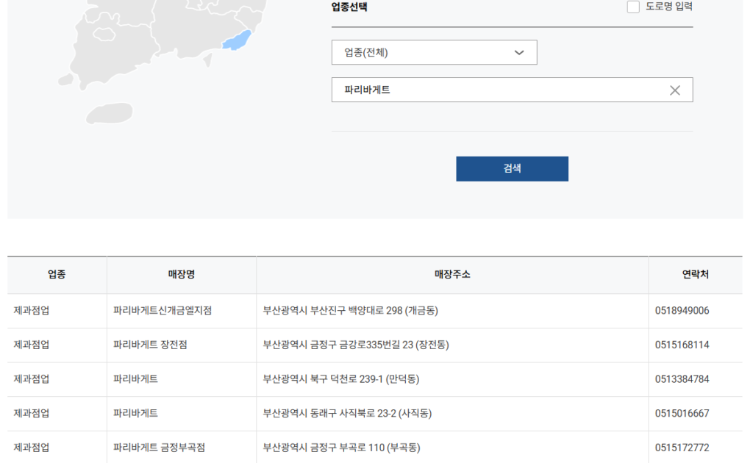Select store name 파리바게트 금정부곡점
Viewport: 753px width, 463px height.
pyautogui.click(x=159, y=447)
